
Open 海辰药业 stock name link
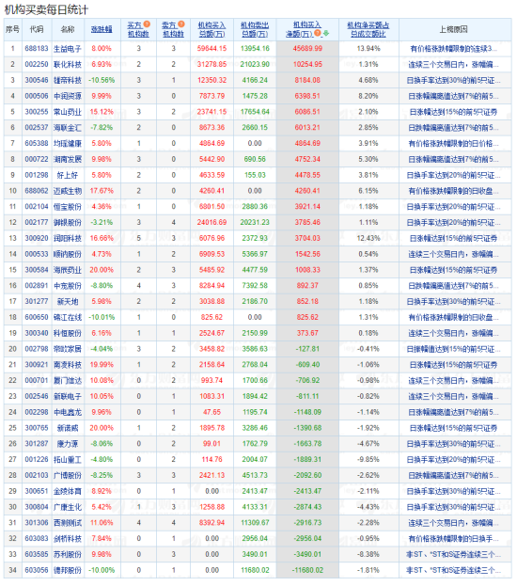click(x=68, y=270)
